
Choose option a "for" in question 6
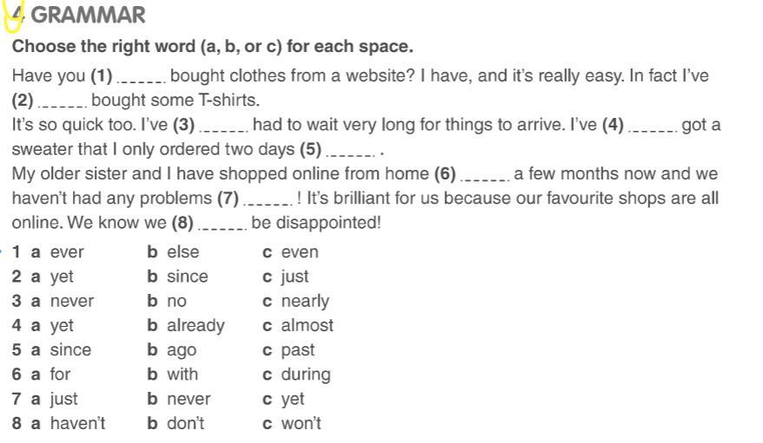pyautogui.click(x=60, y=375)
